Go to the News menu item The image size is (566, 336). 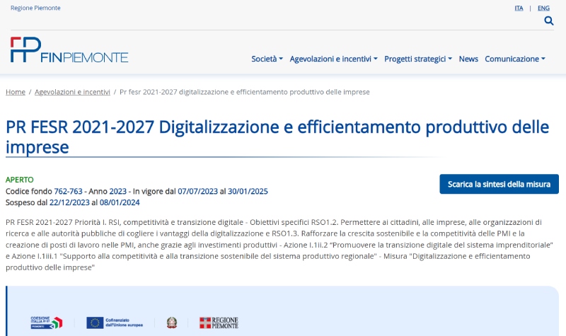468,59
